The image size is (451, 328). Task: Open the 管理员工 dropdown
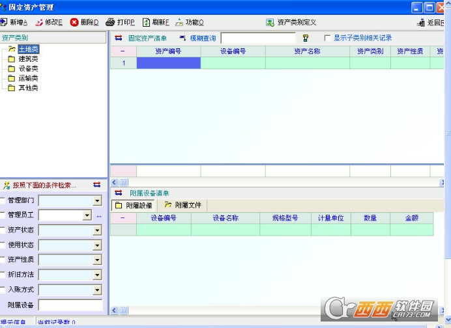(x=87, y=215)
